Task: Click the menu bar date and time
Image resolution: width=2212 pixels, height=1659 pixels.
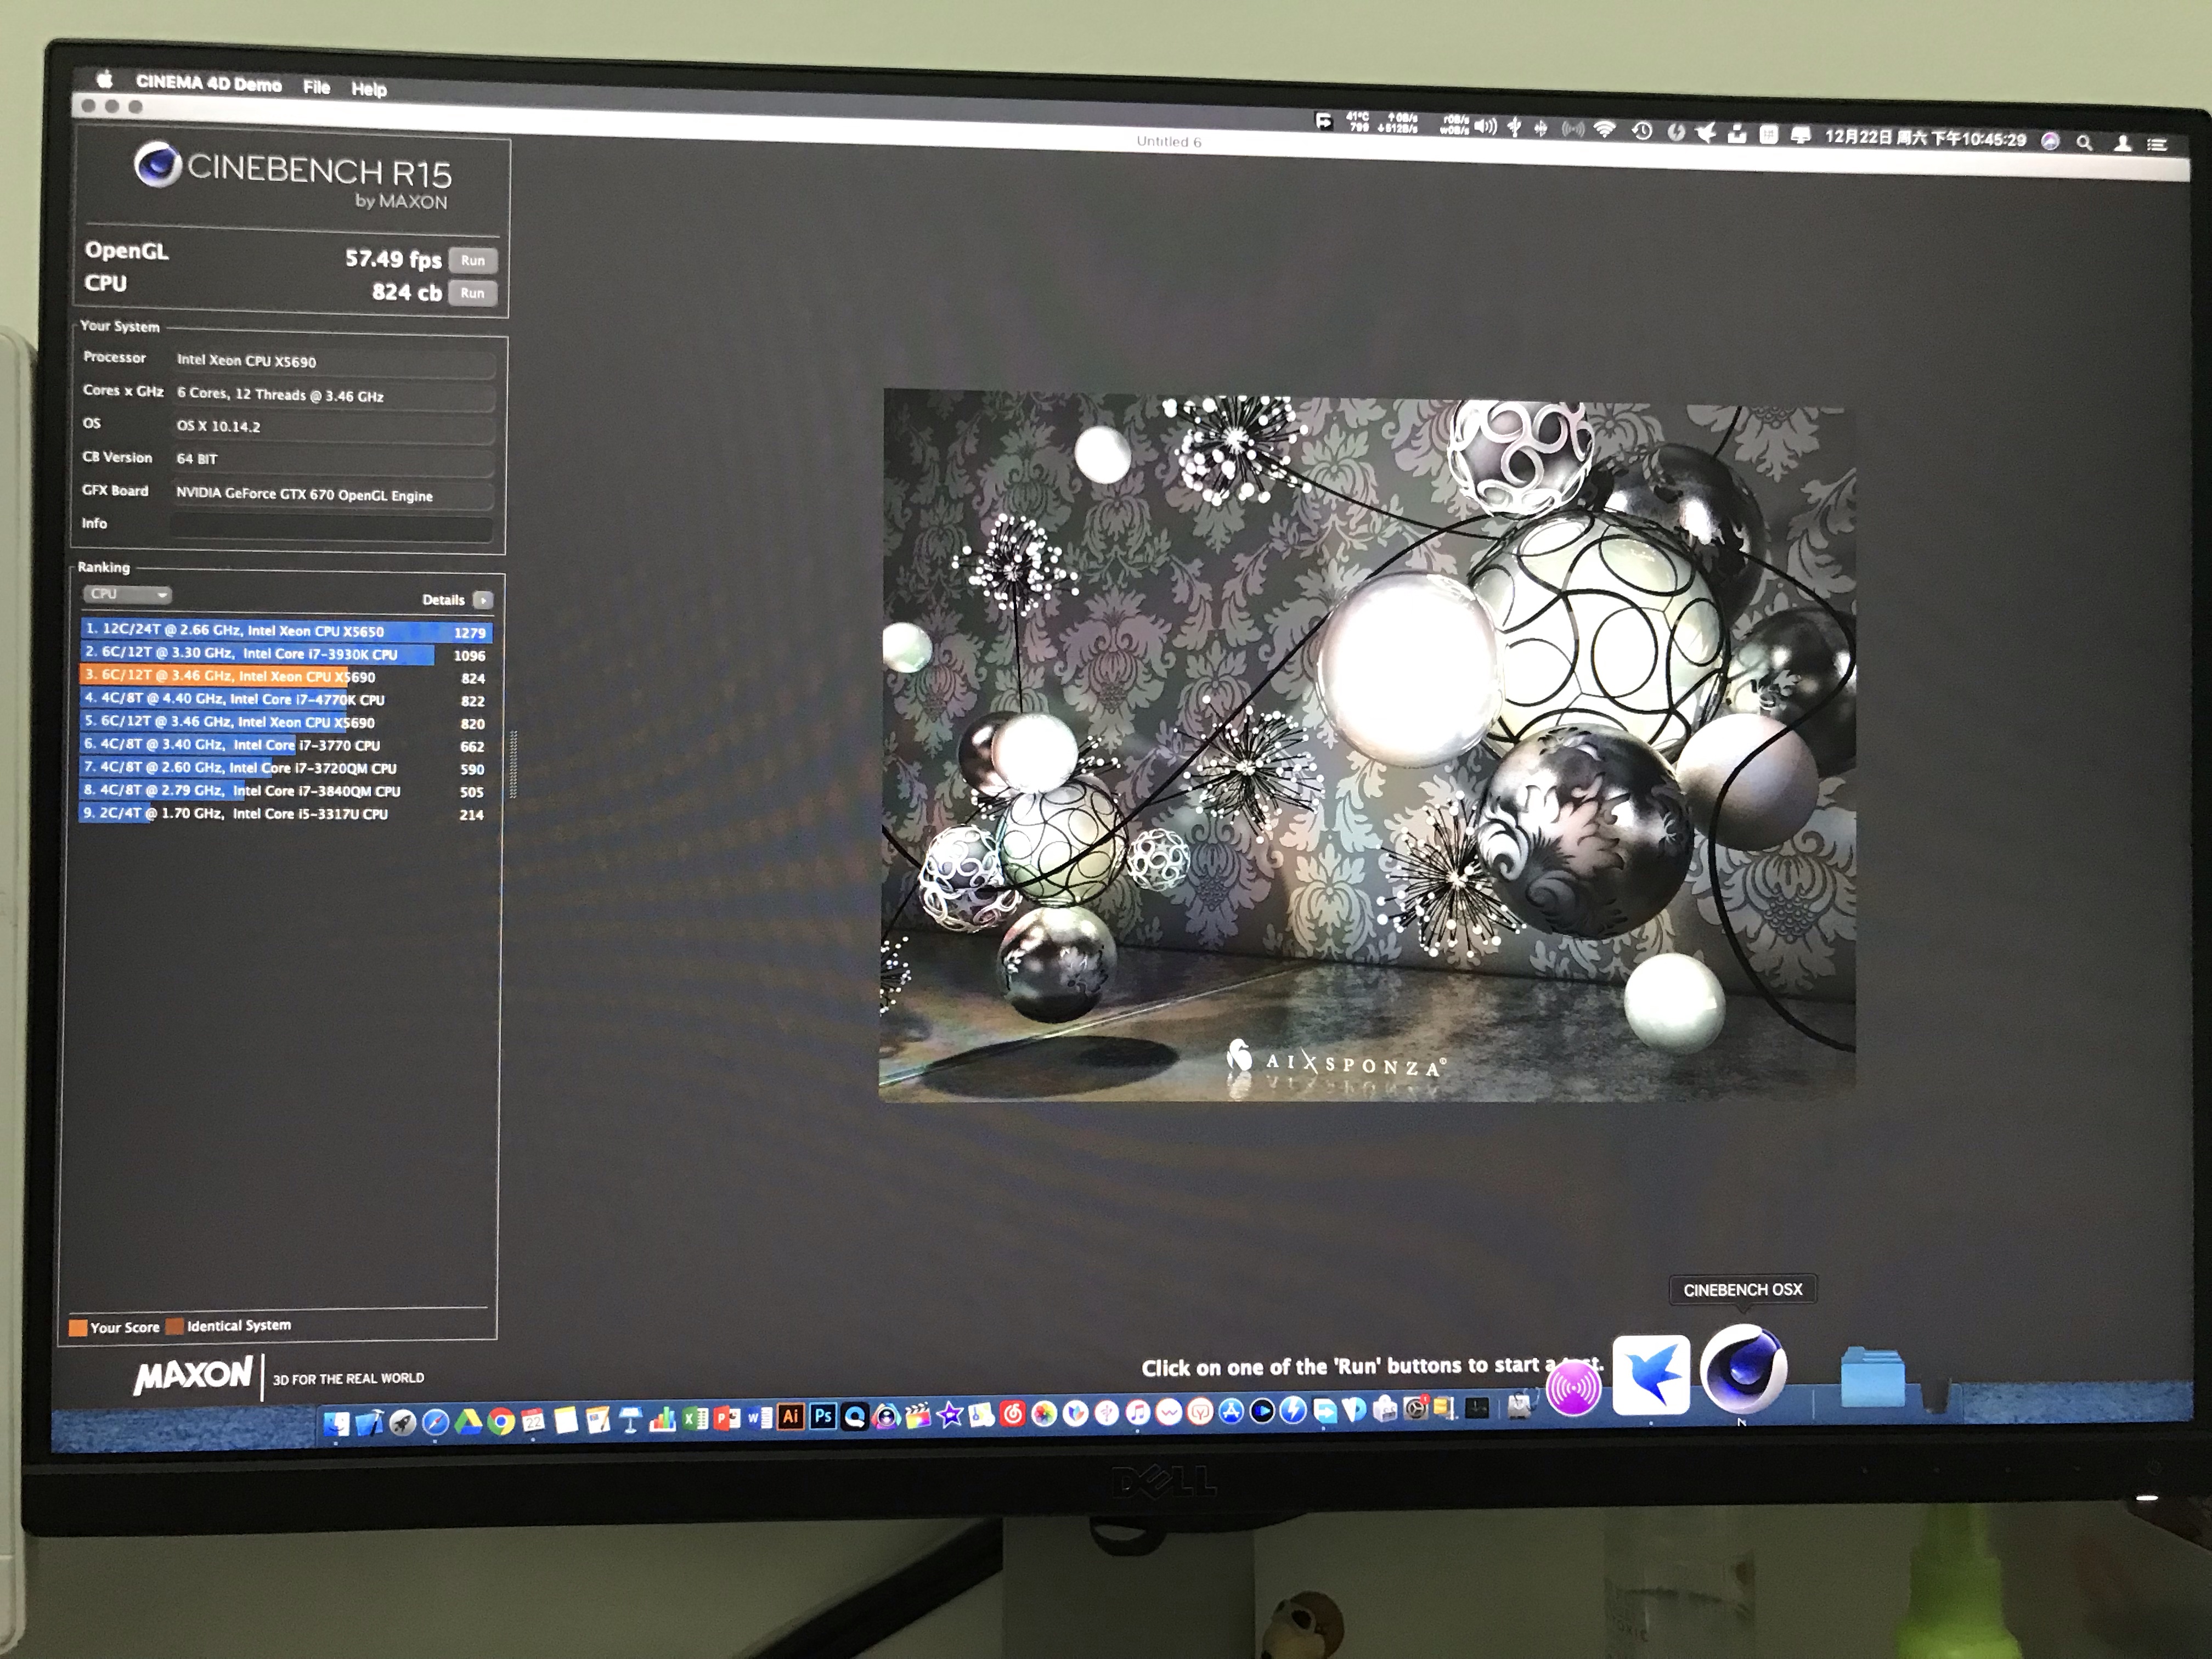Action: click(1925, 138)
